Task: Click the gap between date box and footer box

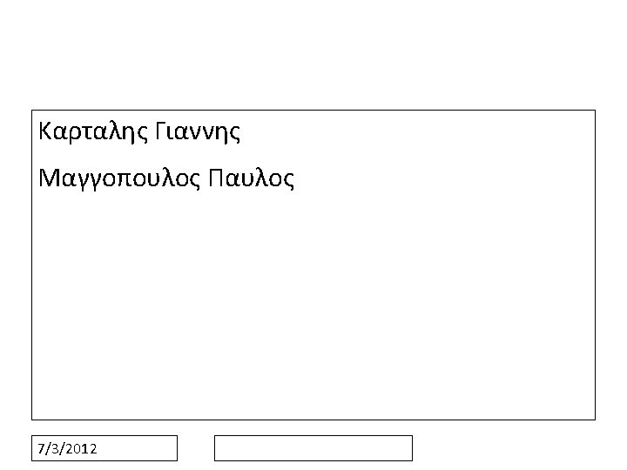Action: tap(196, 448)
